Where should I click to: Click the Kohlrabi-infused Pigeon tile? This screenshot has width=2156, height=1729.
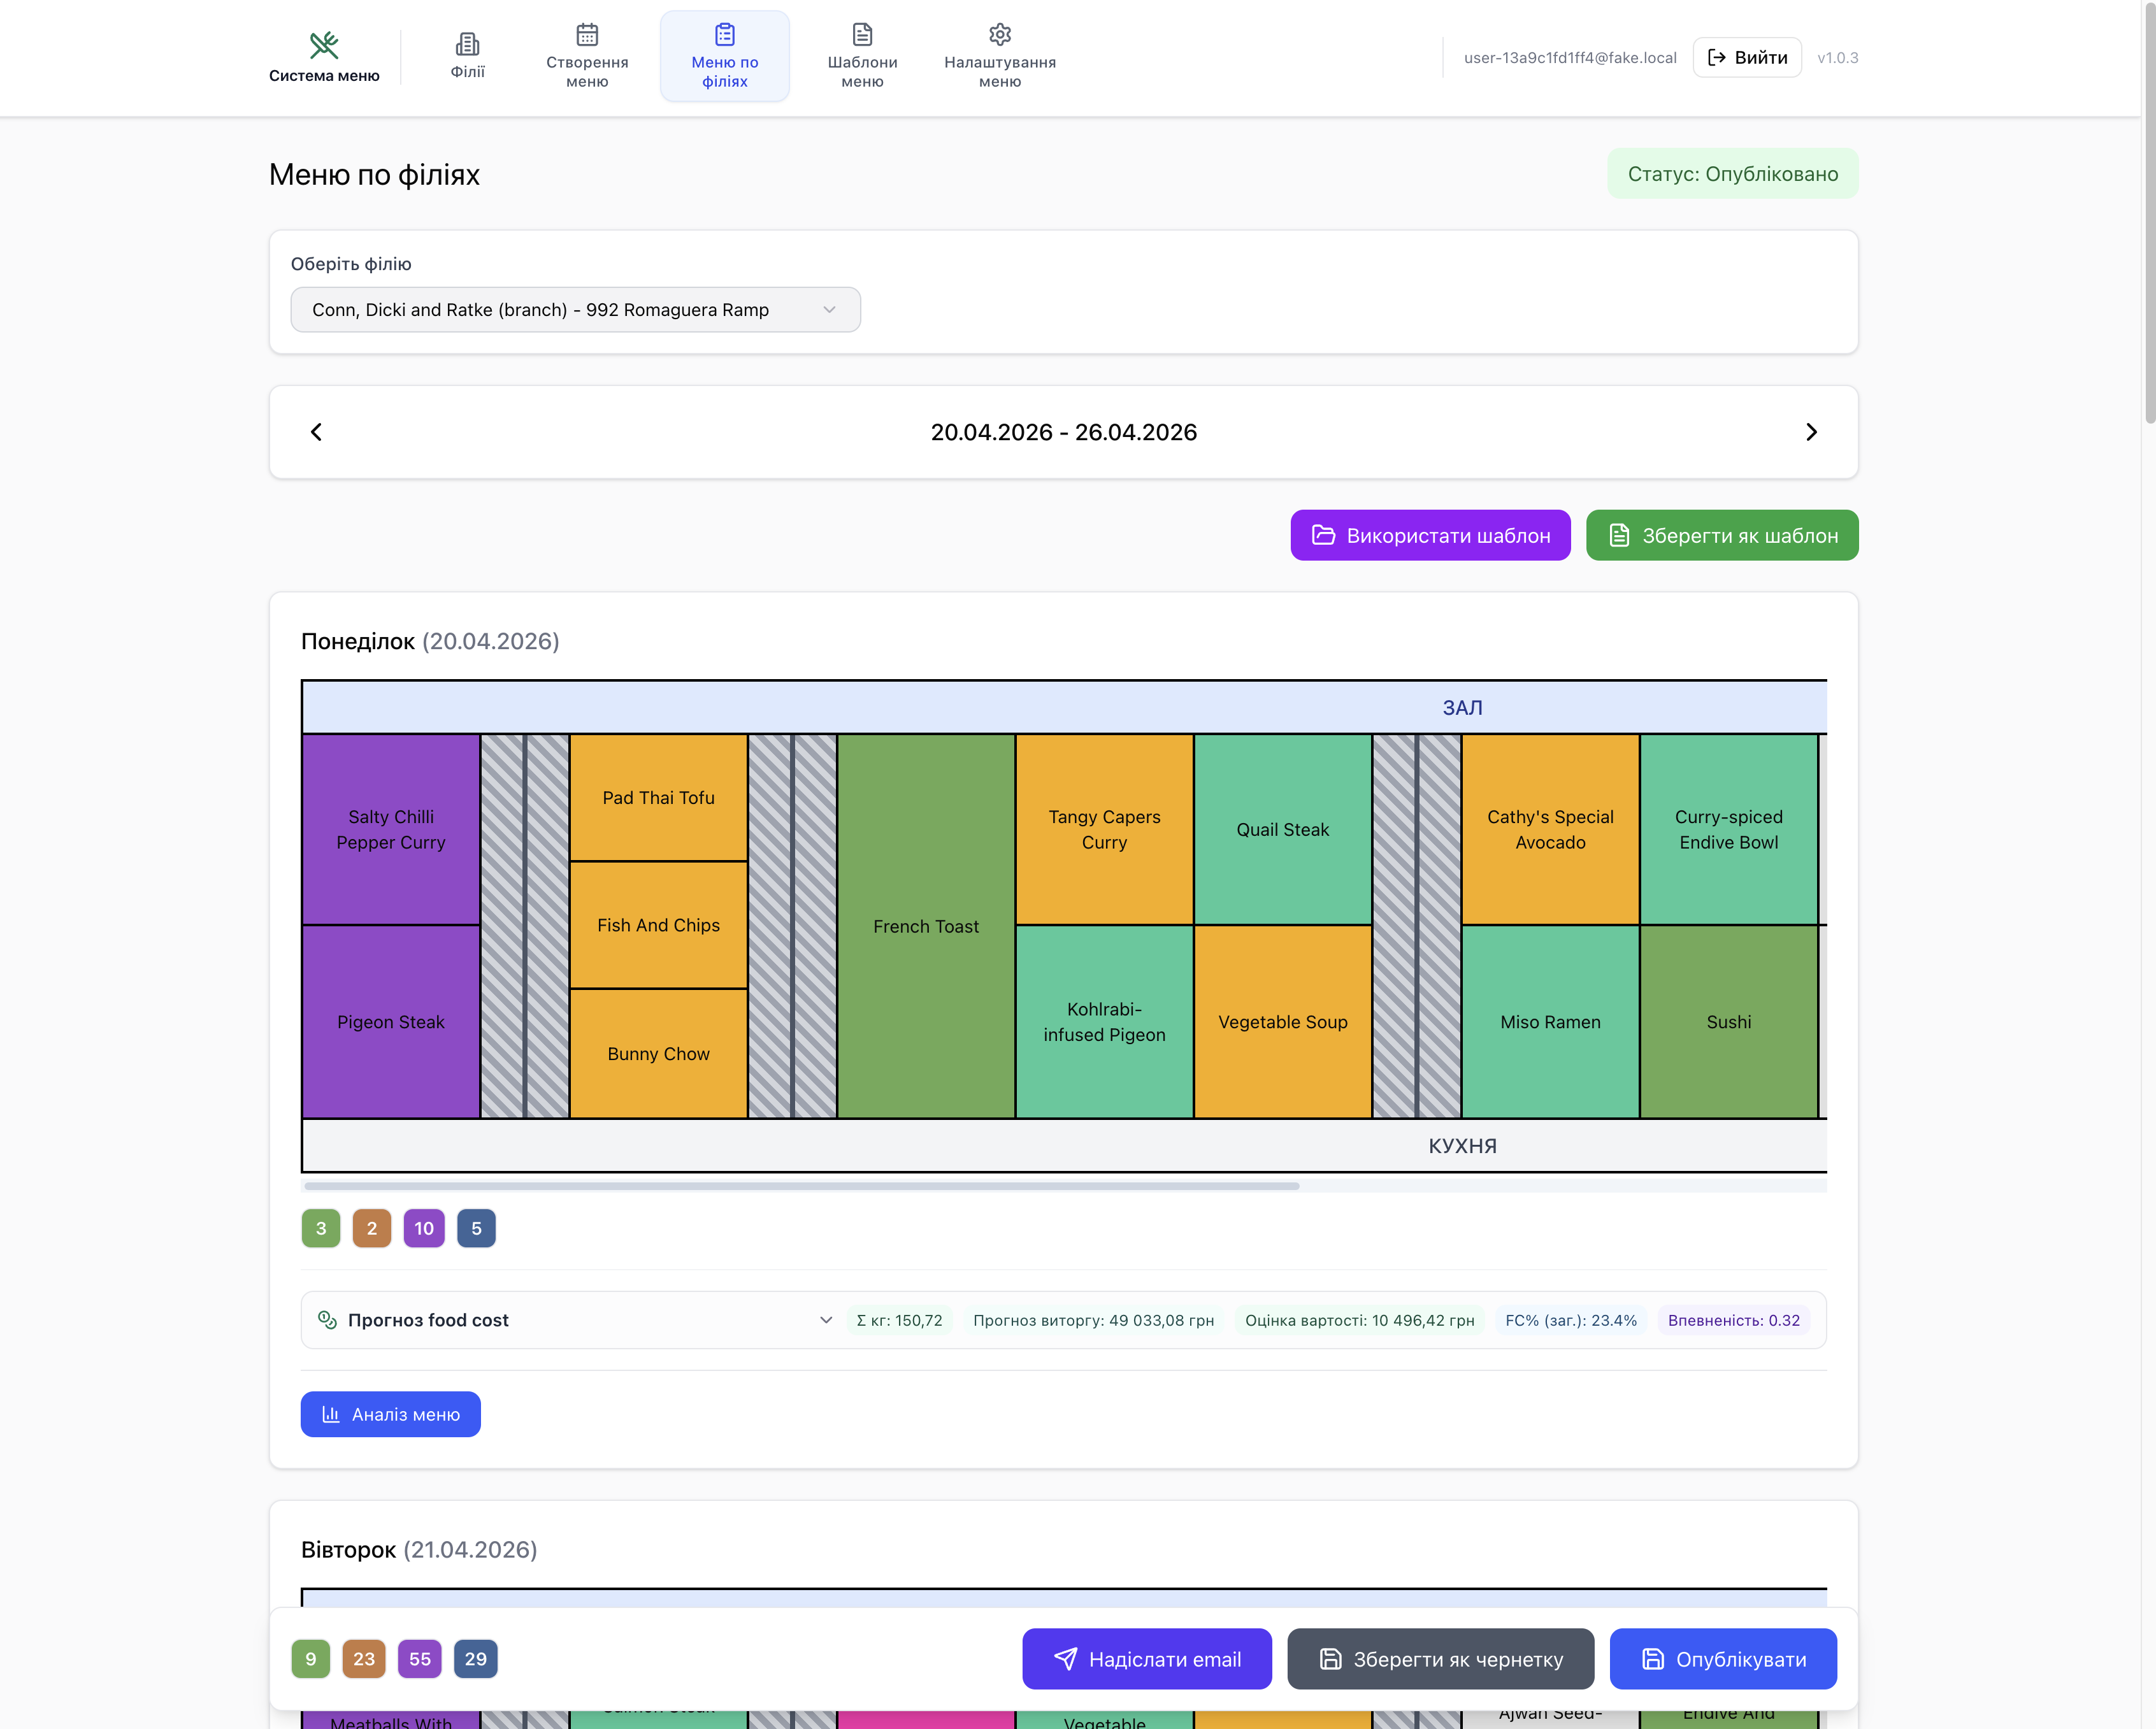[x=1104, y=1022]
